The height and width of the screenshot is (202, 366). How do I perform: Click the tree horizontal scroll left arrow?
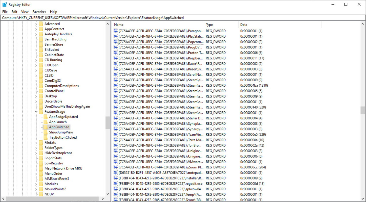click(x=3, y=199)
